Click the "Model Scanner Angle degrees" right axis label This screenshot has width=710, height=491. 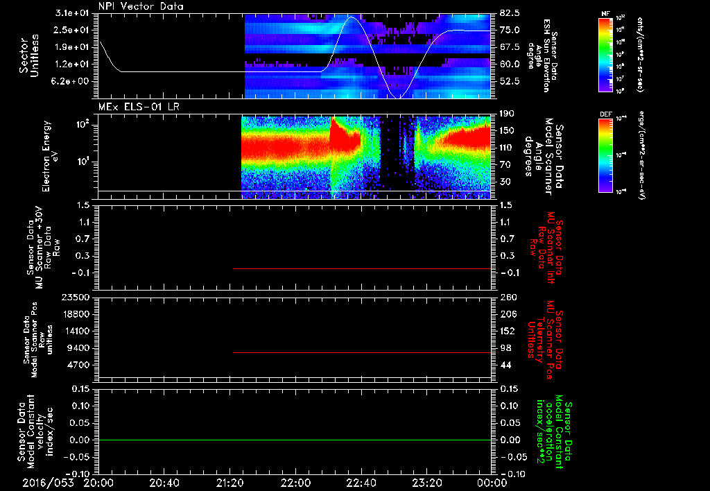click(544, 157)
